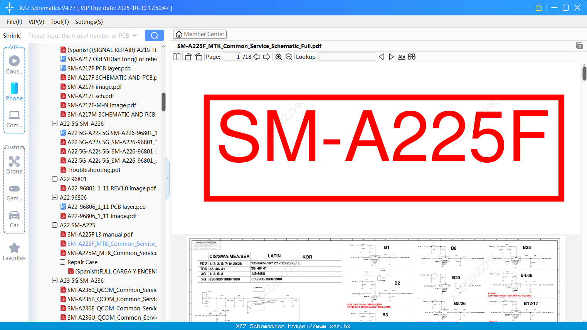
Task: Collapse the left panel with Shrink
Action: (12, 35)
